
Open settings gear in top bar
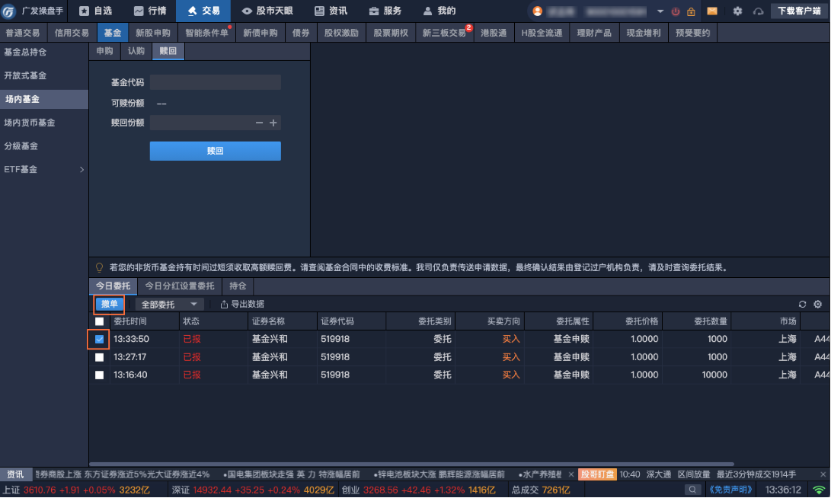tap(737, 11)
